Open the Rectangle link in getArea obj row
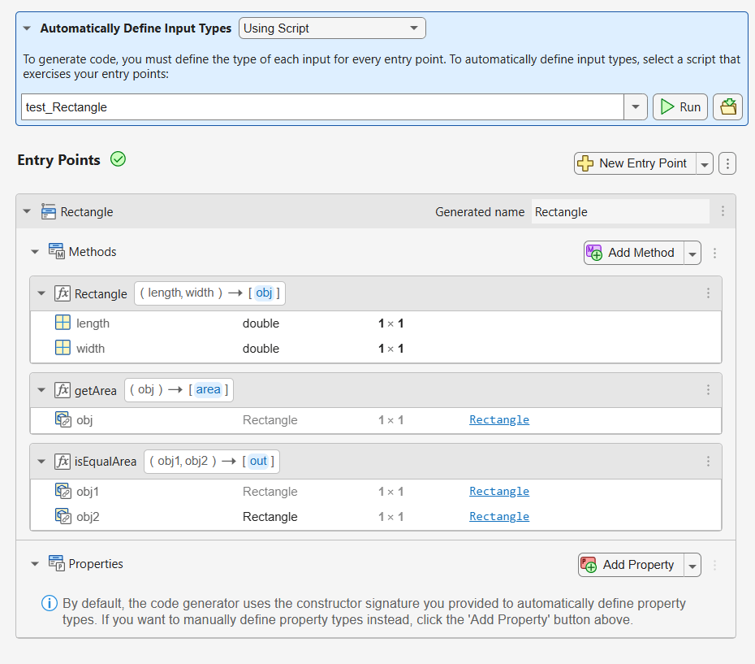 click(499, 419)
